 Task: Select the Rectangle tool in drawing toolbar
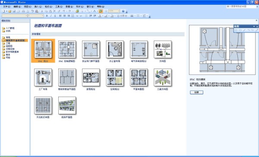point(236,30)
